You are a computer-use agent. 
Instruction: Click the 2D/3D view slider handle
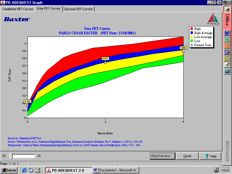point(11,156)
